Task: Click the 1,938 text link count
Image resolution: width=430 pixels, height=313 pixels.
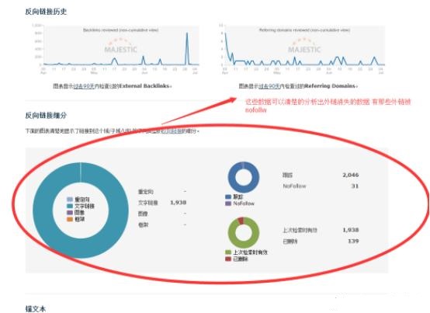Action: coord(179,203)
